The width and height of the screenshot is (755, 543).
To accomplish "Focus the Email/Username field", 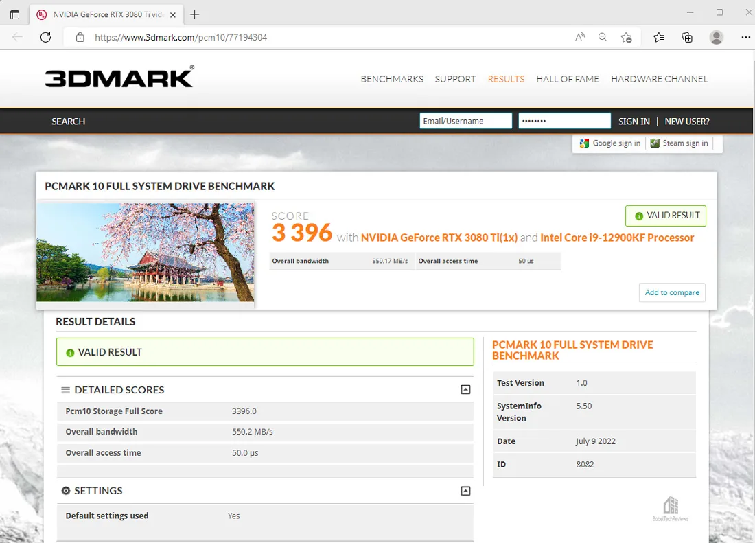I will (x=465, y=121).
